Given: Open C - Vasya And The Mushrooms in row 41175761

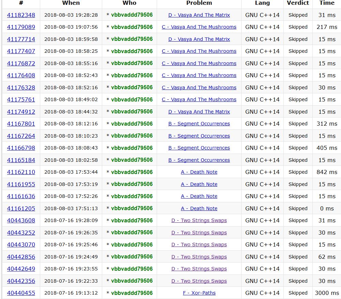Looking at the screenshot, I should coord(199,99).
